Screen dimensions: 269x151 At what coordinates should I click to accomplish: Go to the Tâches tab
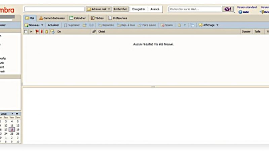[x=97, y=18]
